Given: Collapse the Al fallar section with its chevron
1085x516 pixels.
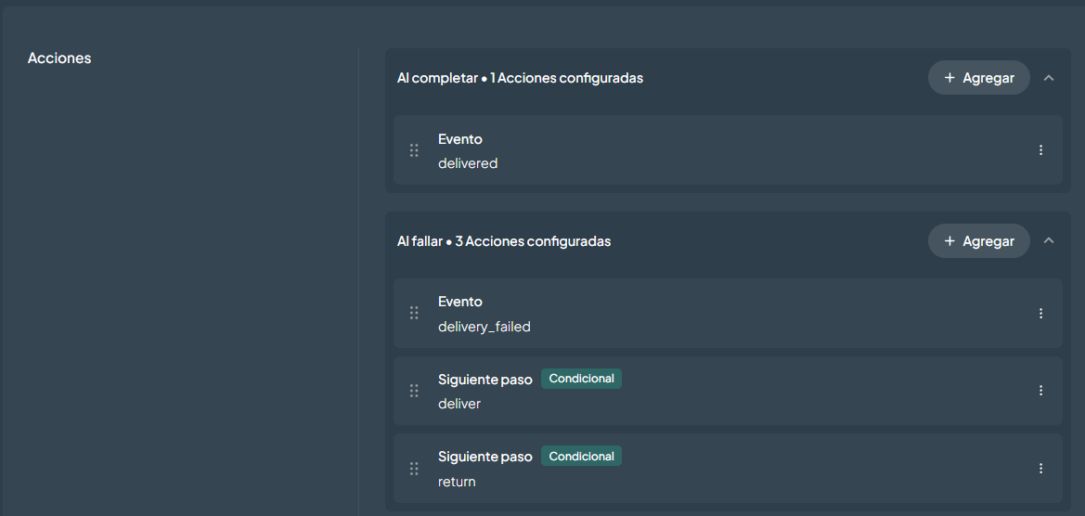Looking at the screenshot, I should 1048,240.
